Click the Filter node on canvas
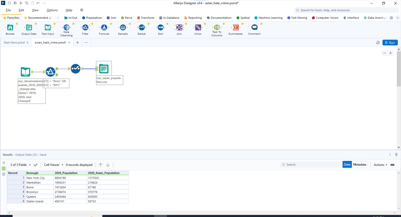 50,72
